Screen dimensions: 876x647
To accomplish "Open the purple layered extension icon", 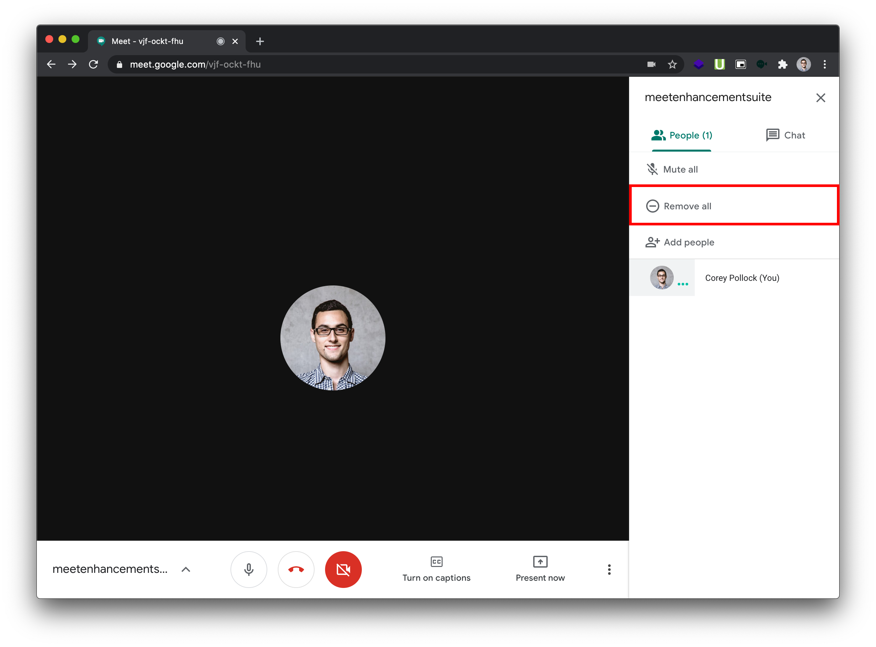I will [698, 64].
